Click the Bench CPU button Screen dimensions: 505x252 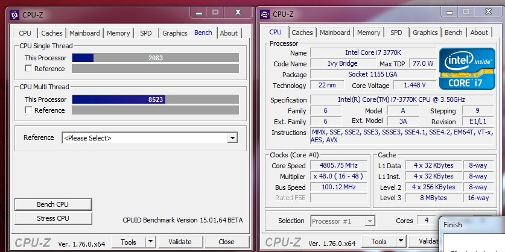[53, 204]
